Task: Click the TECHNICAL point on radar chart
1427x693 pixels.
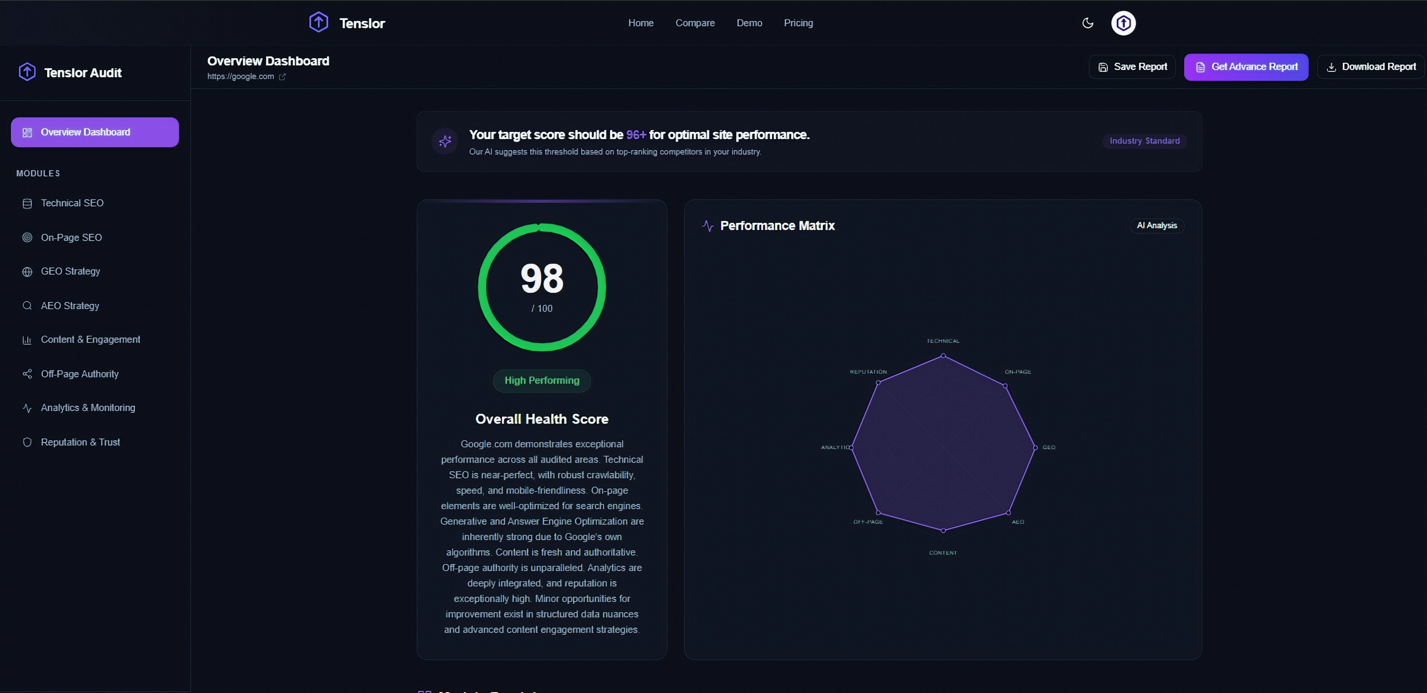Action: [943, 356]
